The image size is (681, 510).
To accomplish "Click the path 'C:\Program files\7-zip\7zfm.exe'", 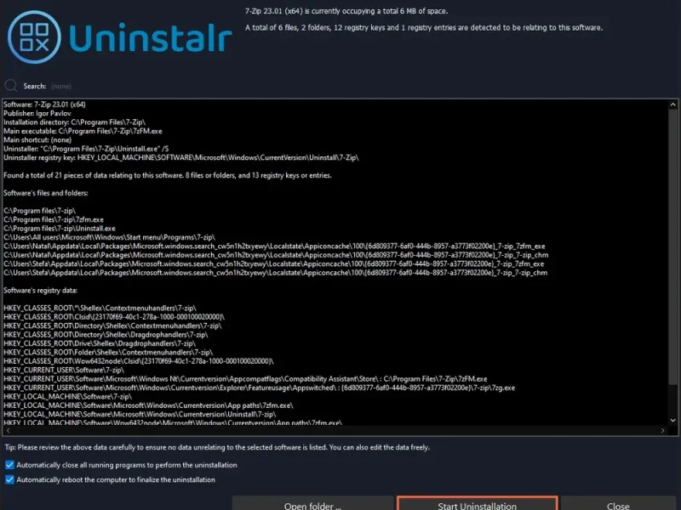I will click(x=54, y=219).
